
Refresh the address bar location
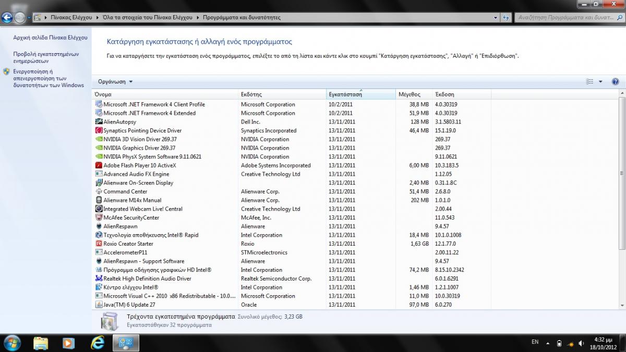tap(506, 17)
